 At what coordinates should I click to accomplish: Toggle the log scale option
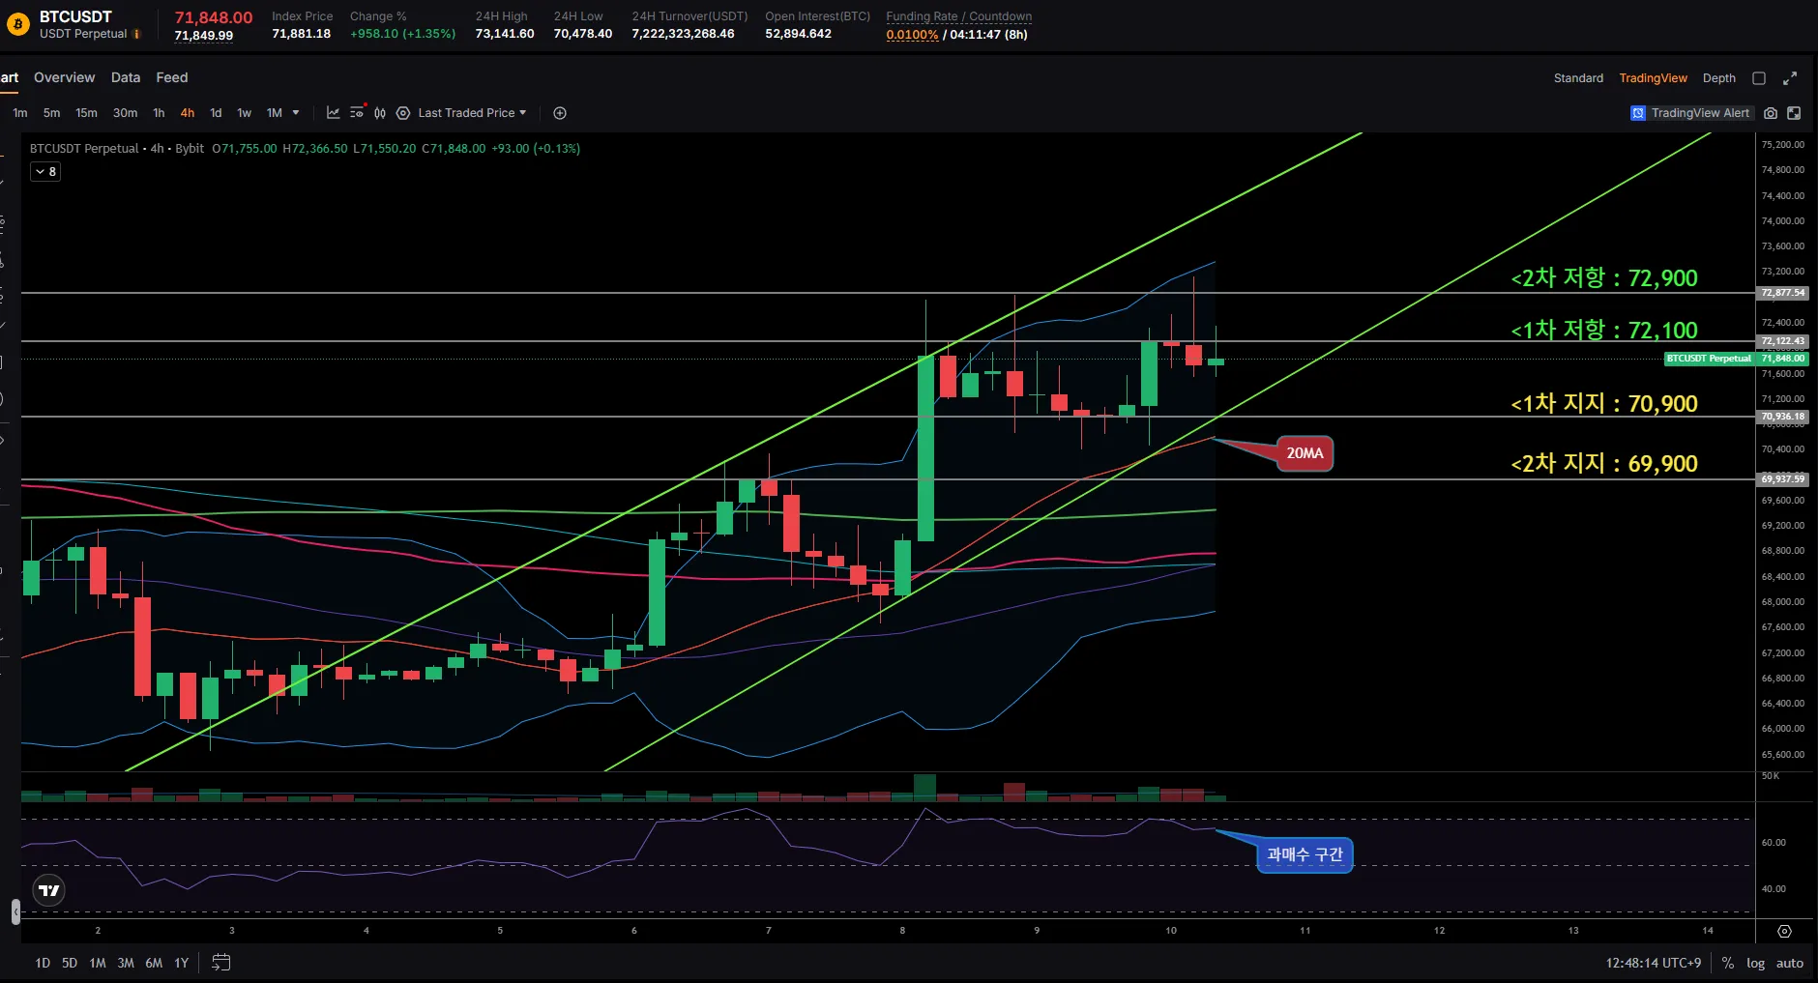click(1755, 964)
